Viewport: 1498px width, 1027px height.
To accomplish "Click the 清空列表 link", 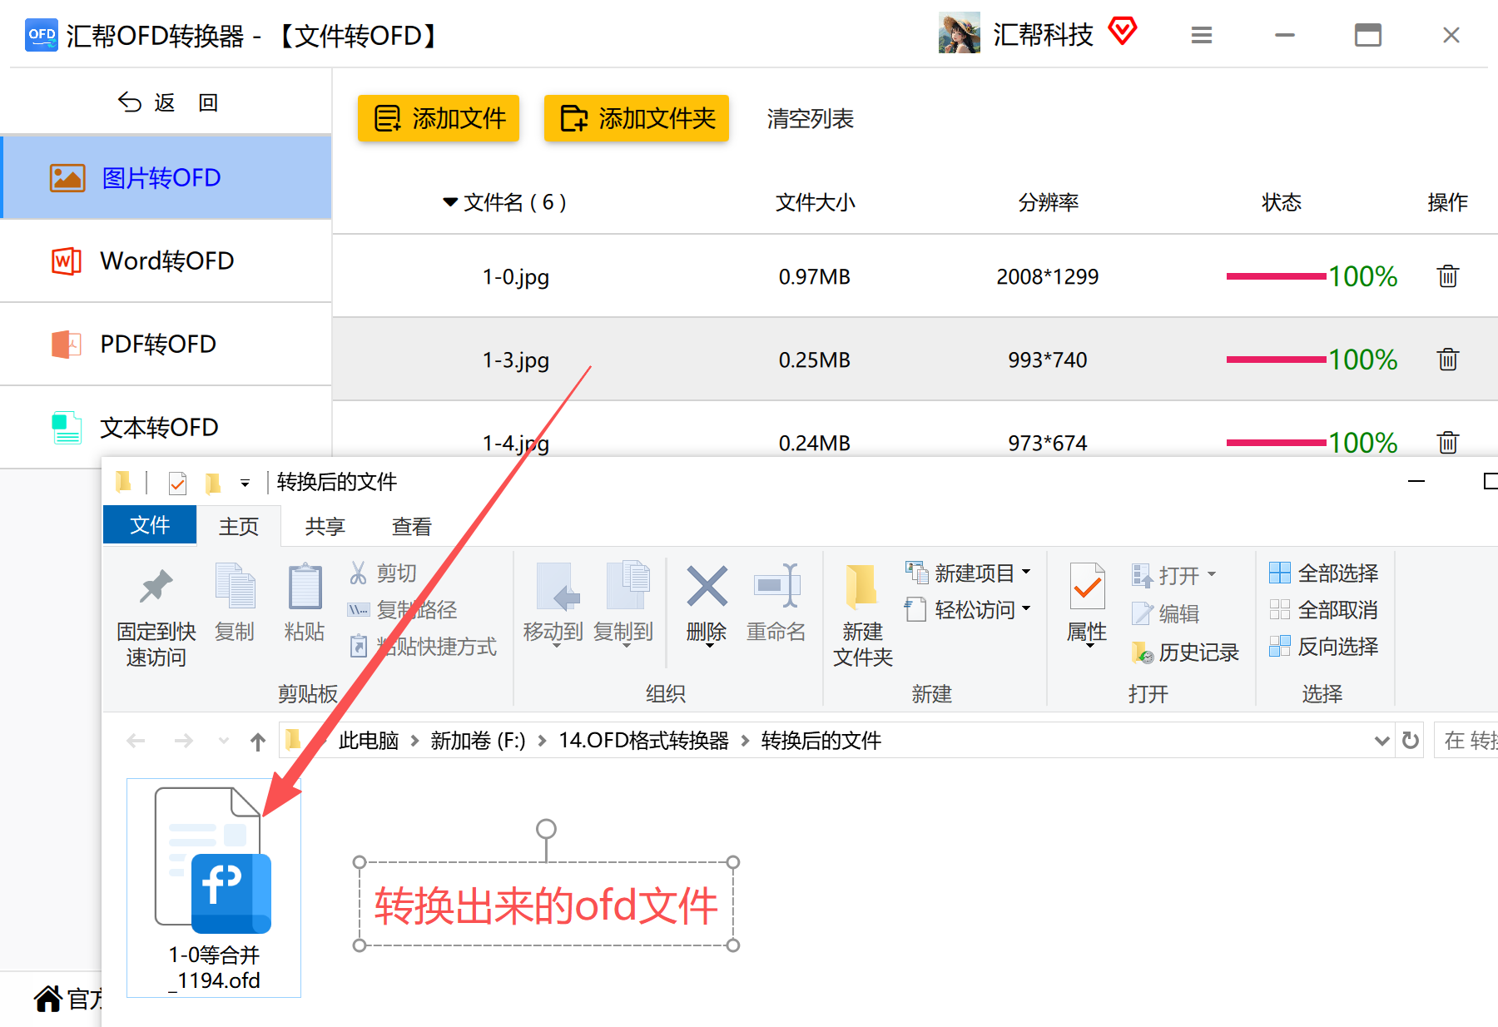I will click(810, 119).
